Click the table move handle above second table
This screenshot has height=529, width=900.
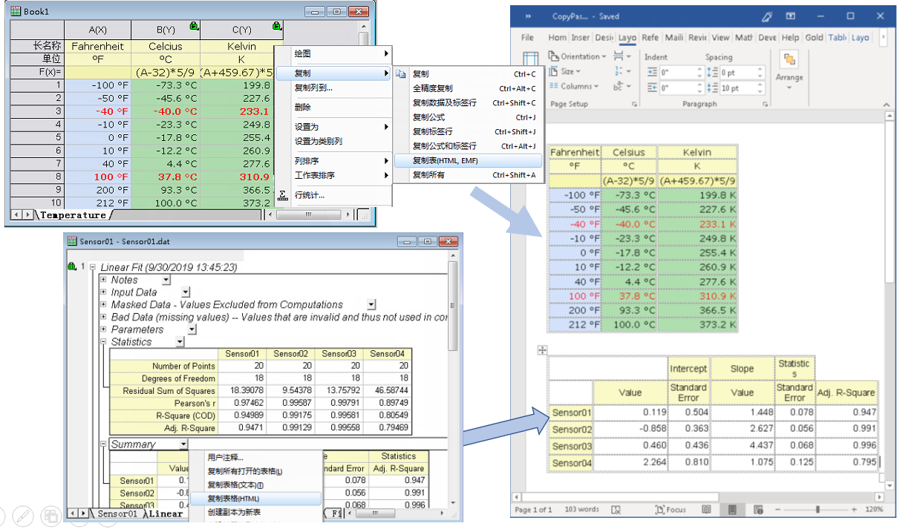tap(542, 350)
